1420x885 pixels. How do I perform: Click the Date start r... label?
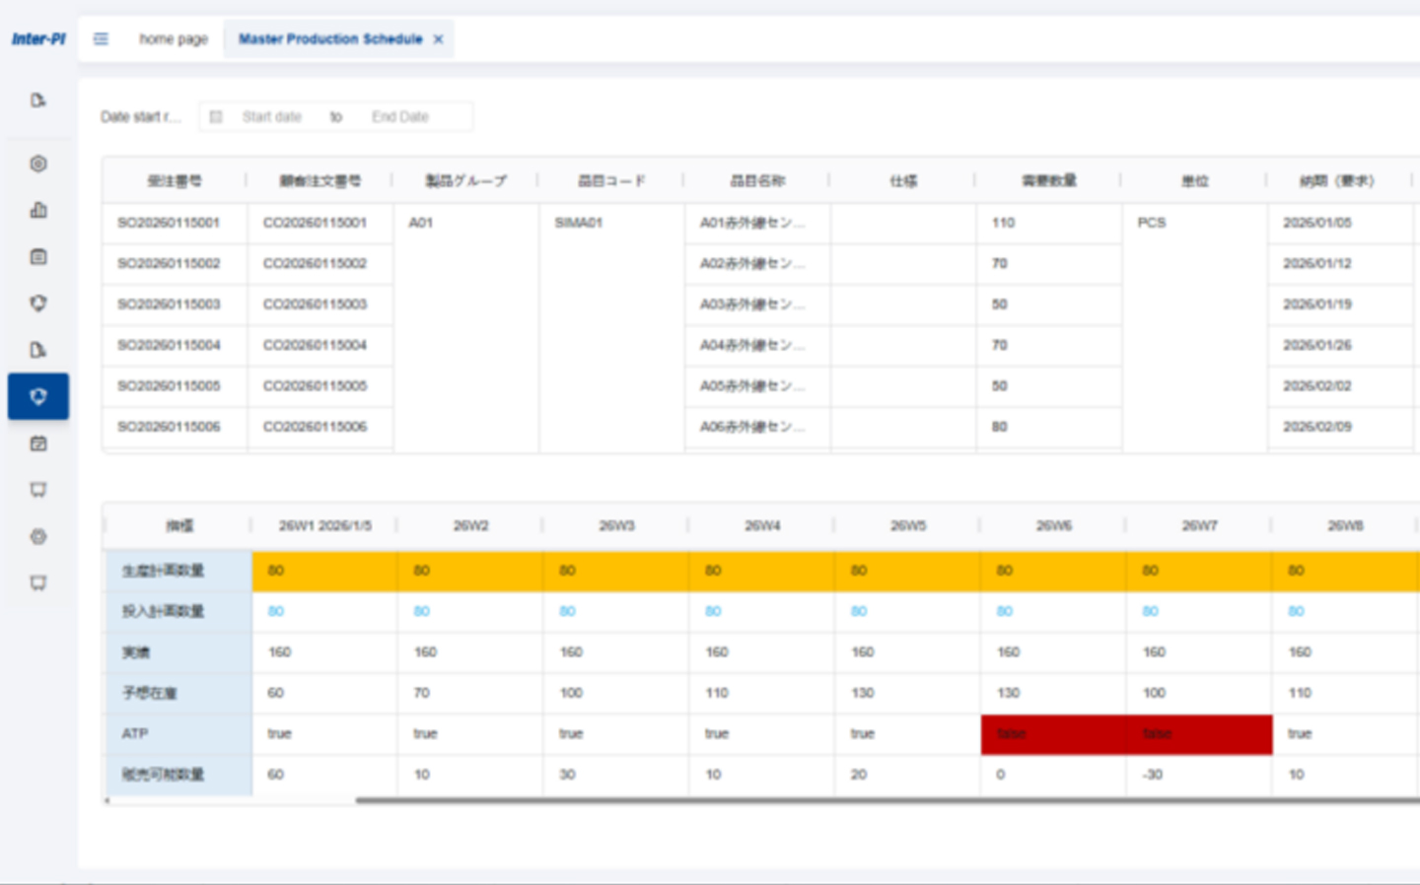(141, 116)
